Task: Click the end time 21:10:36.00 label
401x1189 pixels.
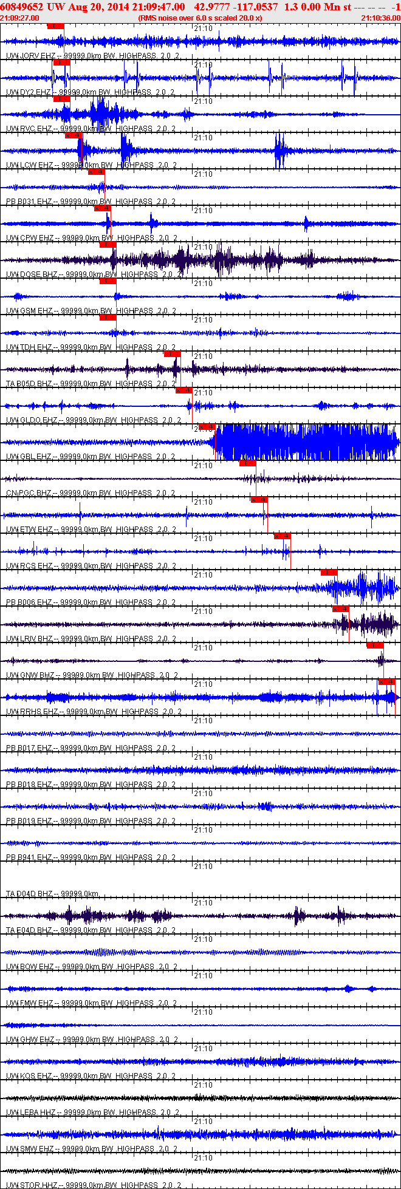Action: pyautogui.click(x=381, y=18)
